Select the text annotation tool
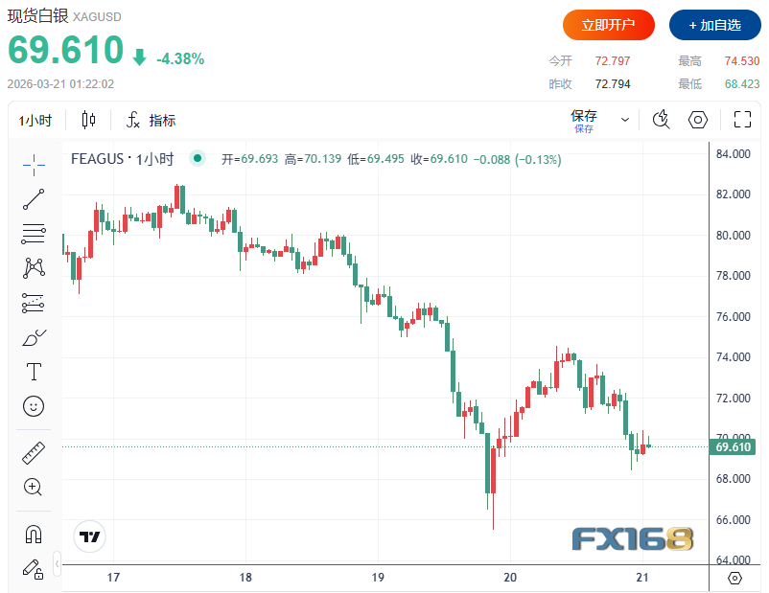Image resolution: width=769 pixels, height=593 pixels. 34,372
